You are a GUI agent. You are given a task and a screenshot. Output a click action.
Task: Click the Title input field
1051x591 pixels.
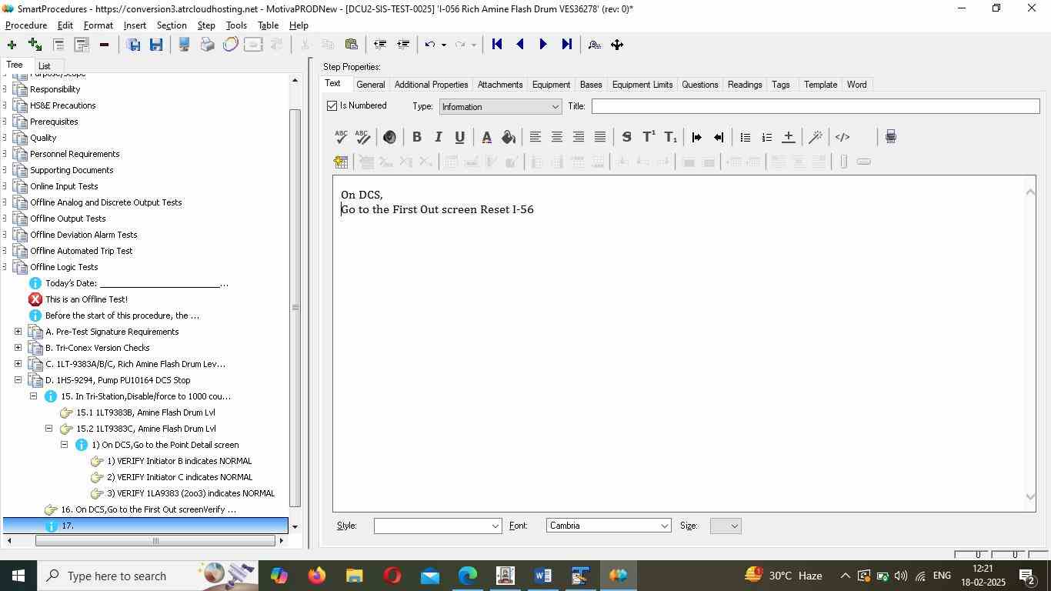(x=816, y=106)
